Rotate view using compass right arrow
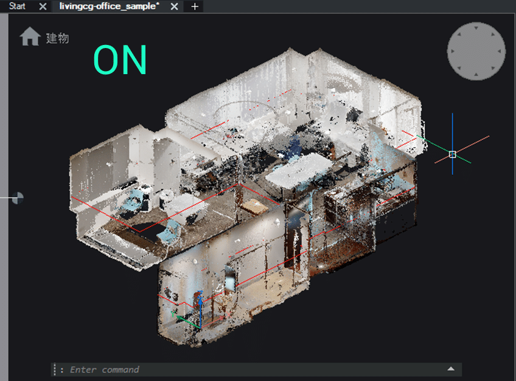 500,51
